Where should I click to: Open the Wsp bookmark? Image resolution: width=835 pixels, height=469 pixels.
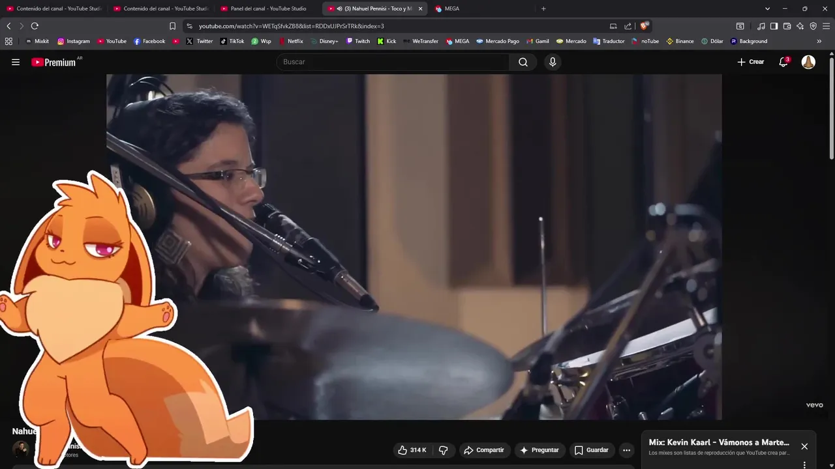261,41
